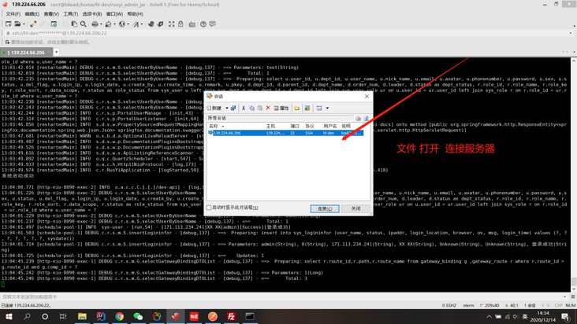The height and width of the screenshot is (324, 577).
Task: Expand the 新建 dropdown arrow in sessions dialog
Action: point(227,109)
